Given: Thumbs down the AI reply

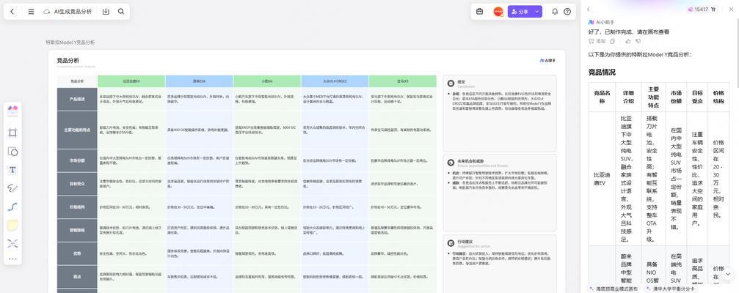Looking at the screenshot, I should point(638,42).
